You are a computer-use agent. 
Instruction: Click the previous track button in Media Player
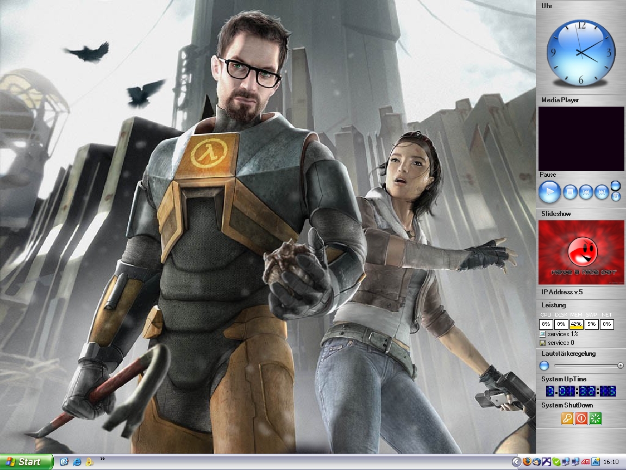(586, 193)
